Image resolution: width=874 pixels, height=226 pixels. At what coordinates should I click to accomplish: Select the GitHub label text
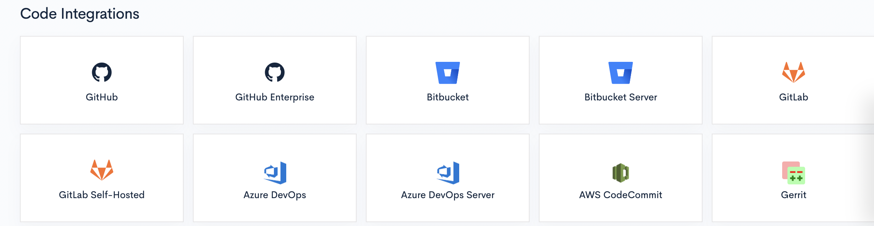click(102, 97)
